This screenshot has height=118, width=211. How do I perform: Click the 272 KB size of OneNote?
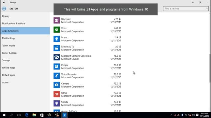point(118,19)
